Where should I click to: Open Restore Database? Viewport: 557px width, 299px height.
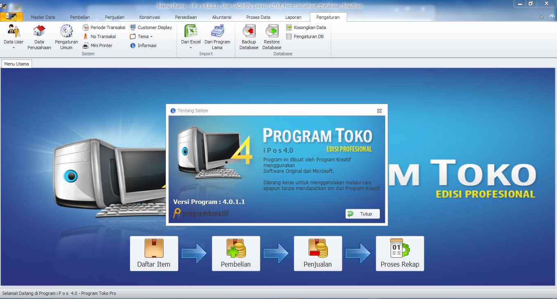271,36
